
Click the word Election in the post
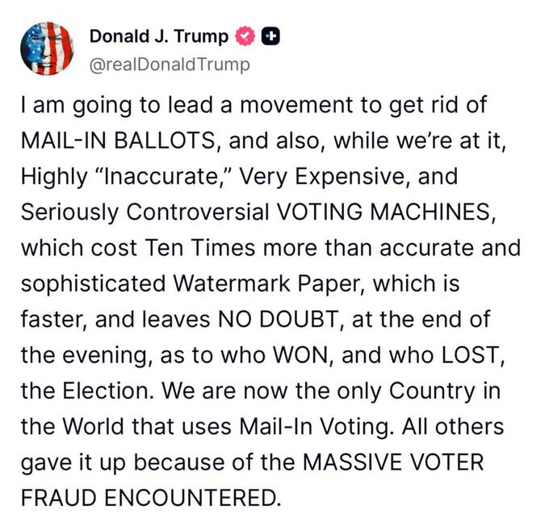pos(106,391)
